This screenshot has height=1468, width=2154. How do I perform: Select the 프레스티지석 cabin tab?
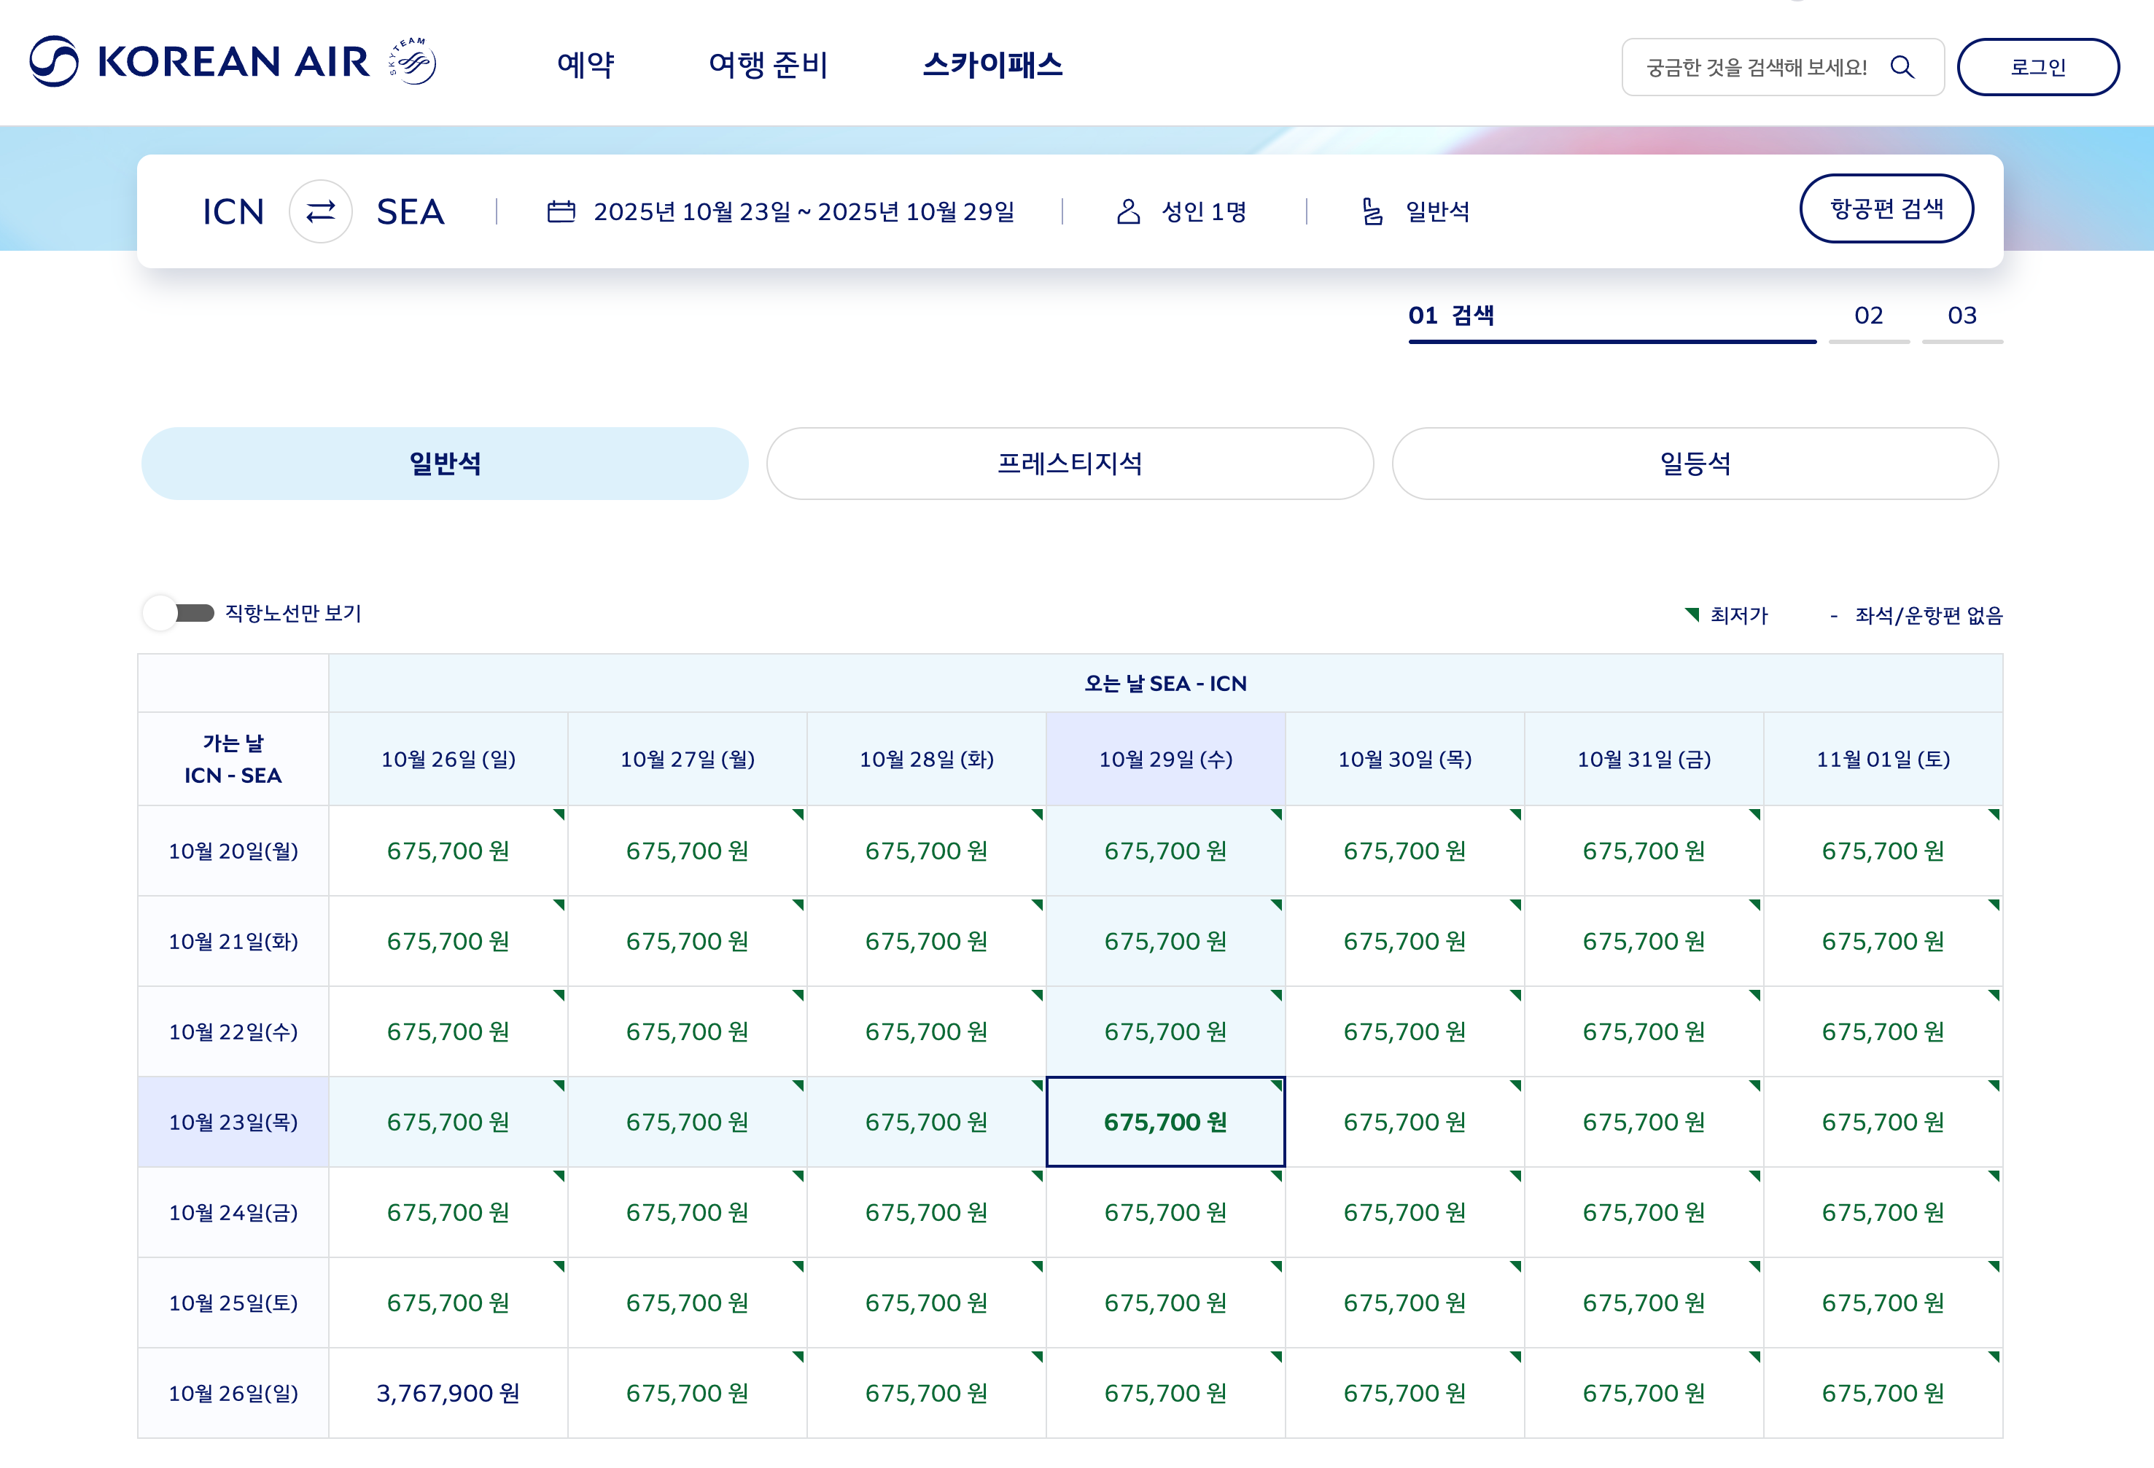[1070, 464]
